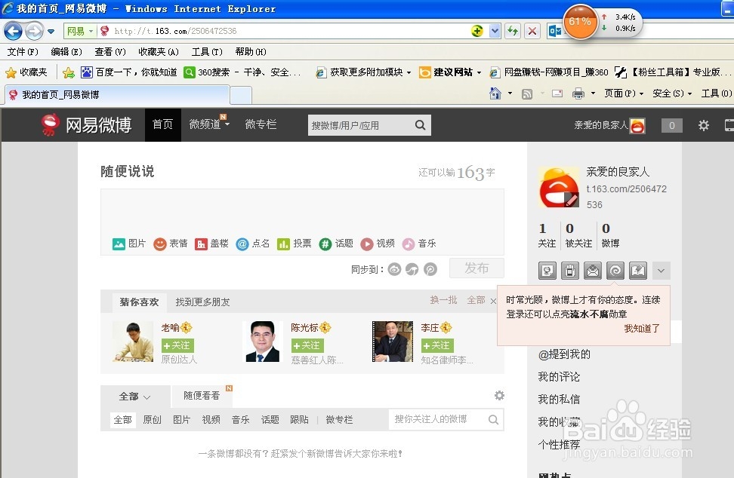Click the 盖楼 icon
Image resolution: width=734 pixels, height=478 pixels.
click(x=202, y=244)
